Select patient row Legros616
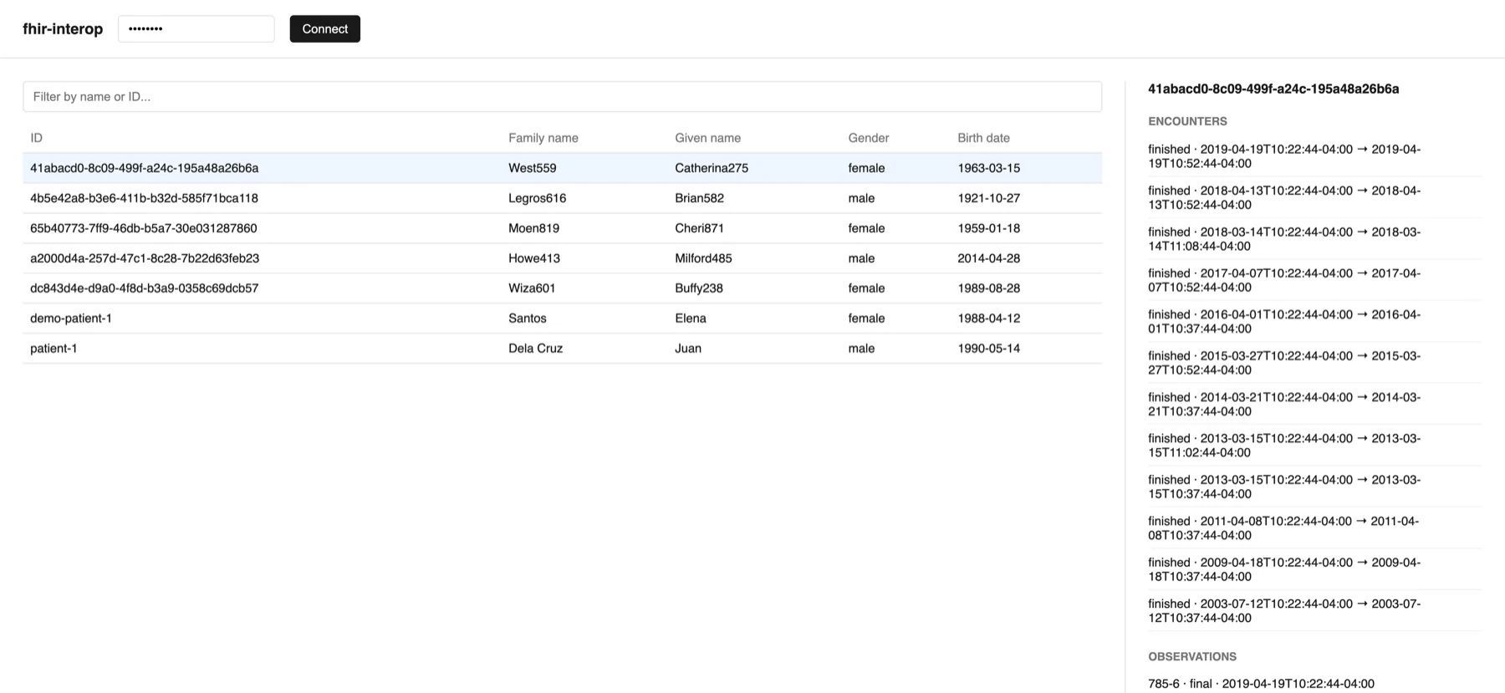The width and height of the screenshot is (1505, 693). [x=562, y=198]
